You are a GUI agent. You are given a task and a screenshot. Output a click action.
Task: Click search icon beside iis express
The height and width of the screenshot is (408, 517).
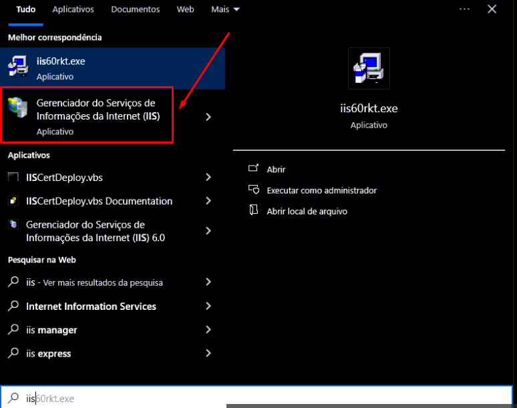click(13, 353)
